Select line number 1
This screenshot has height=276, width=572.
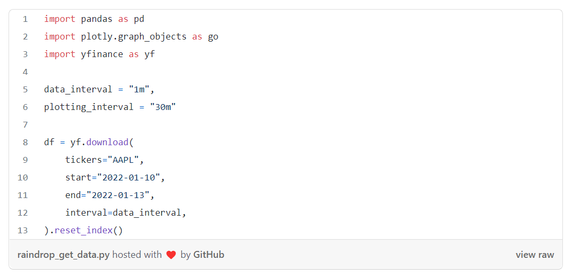point(25,19)
